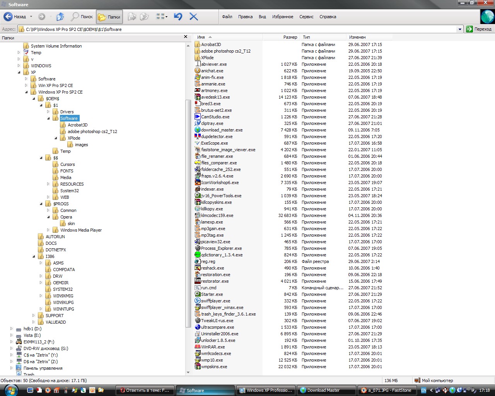
Task: Collapse the I386 folder in tree
Action: point(34,256)
